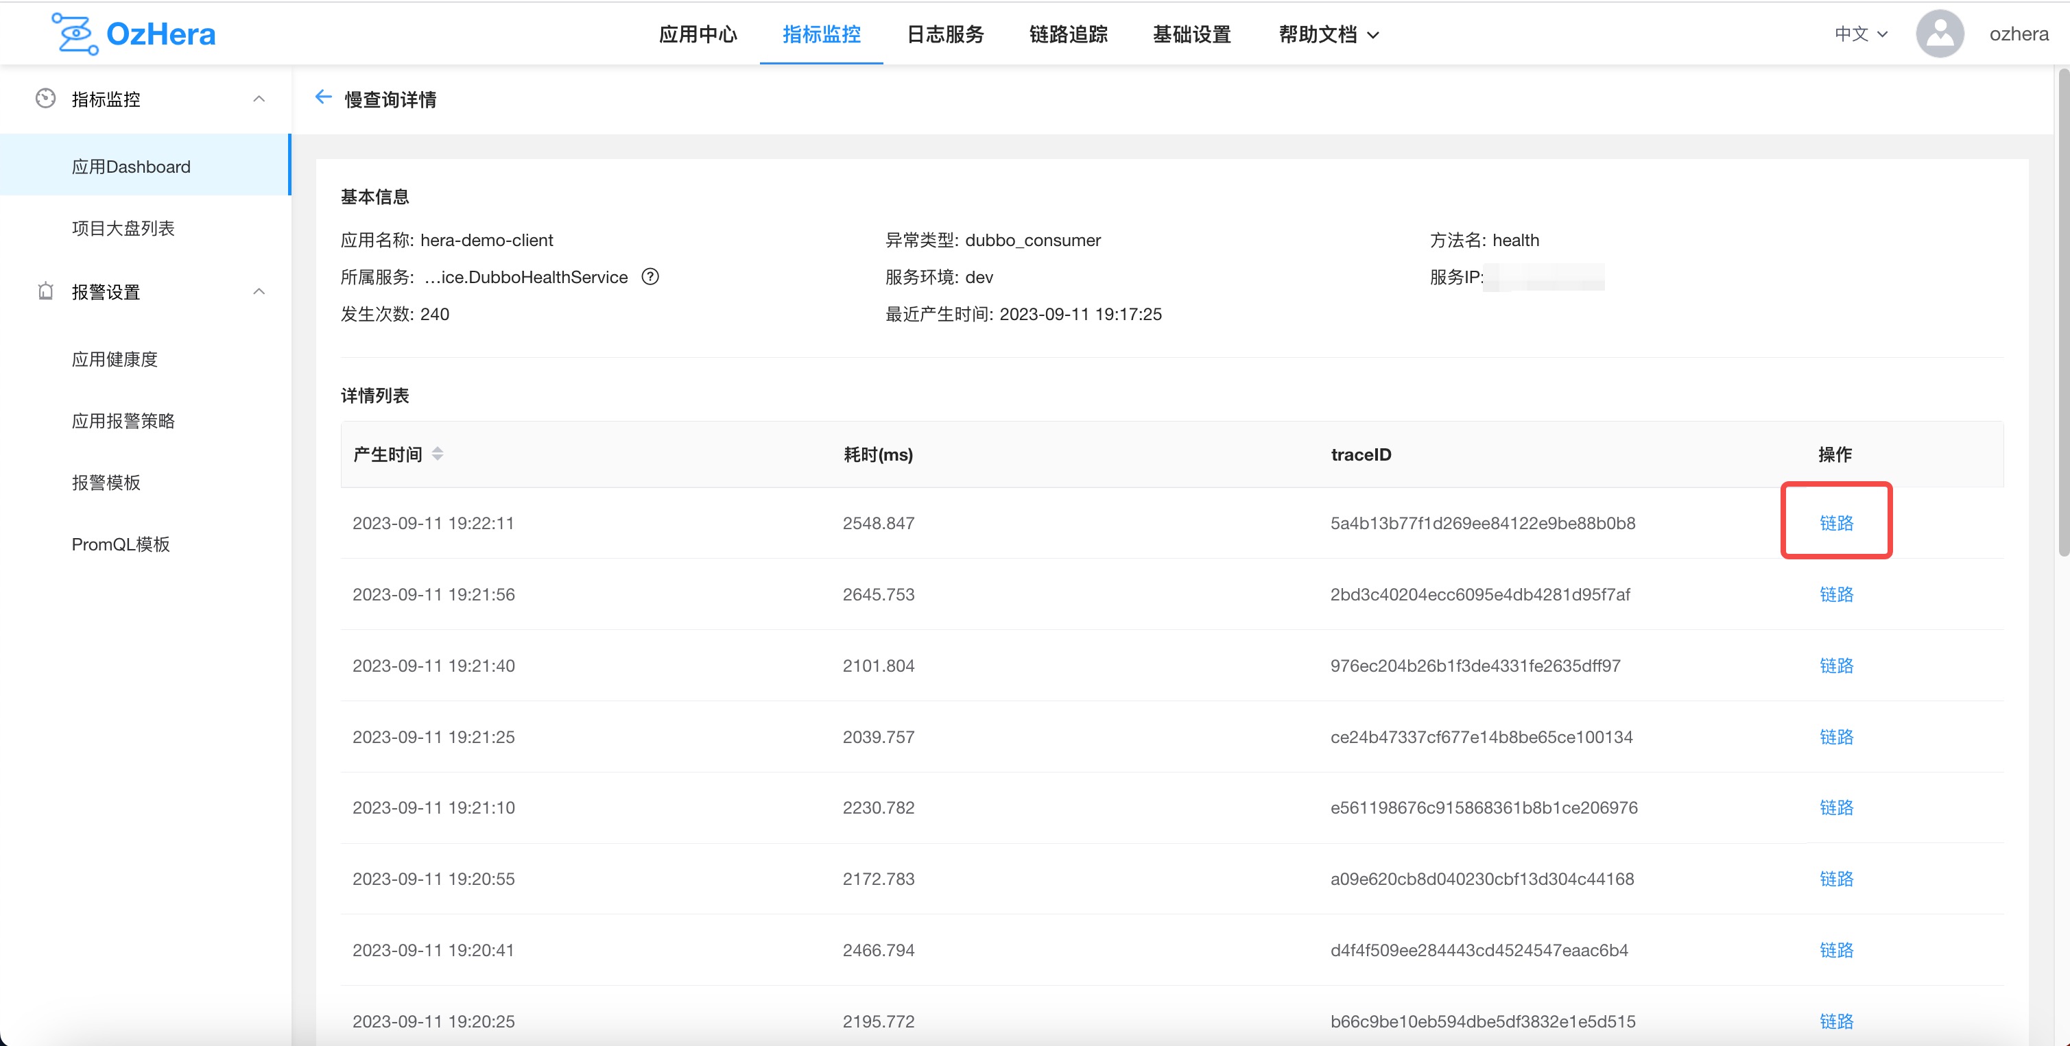Click the OzHera logo icon

tap(75, 34)
